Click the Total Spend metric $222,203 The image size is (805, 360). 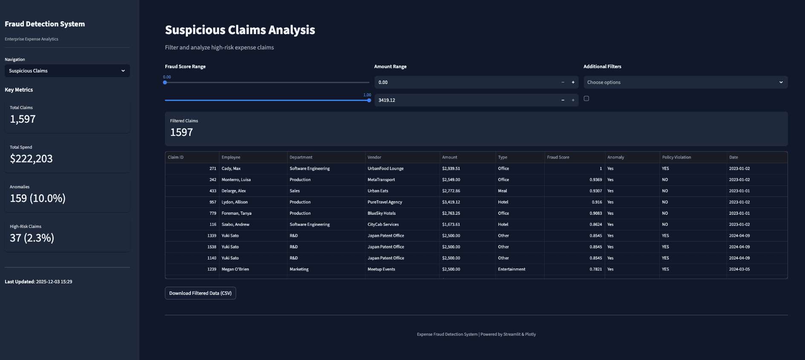click(32, 159)
